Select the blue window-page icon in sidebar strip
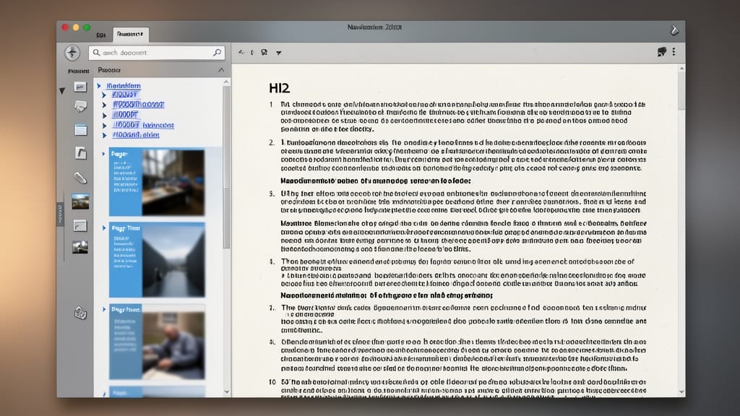Screen dimensions: 740x416 (x=81, y=130)
